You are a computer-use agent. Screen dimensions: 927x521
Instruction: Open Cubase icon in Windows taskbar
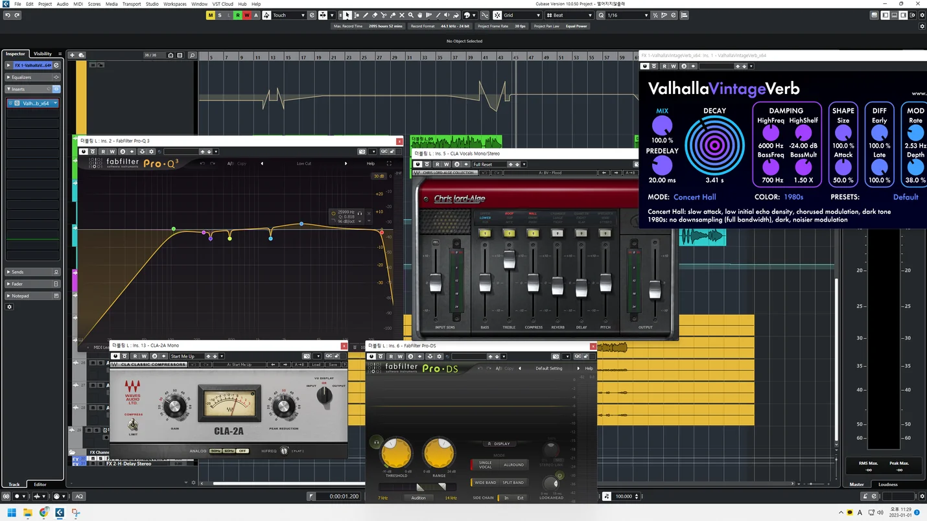60,513
